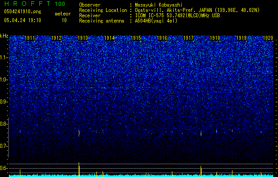The image size is (278, 177).
Task: Click the 1917 time marker
Action: (189, 38)
